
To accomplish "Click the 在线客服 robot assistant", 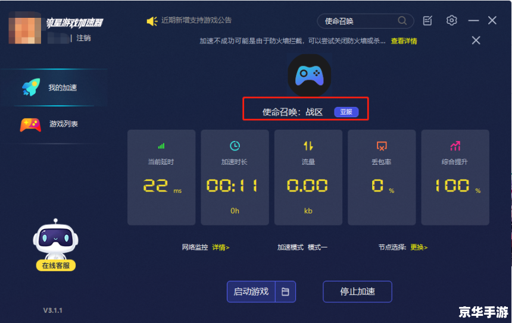I will (x=56, y=244).
